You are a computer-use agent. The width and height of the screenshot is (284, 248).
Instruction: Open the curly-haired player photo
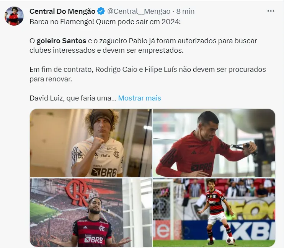[91, 143]
